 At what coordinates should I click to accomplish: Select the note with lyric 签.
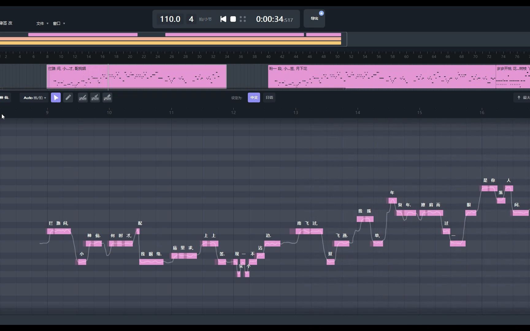click(222, 262)
